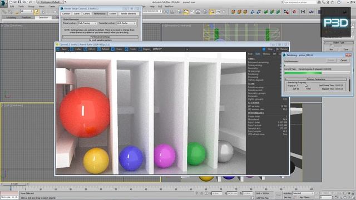Click Save in the Corona frame buffer
The height and width of the screenshot is (200, 356).
(x=62, y=49)
